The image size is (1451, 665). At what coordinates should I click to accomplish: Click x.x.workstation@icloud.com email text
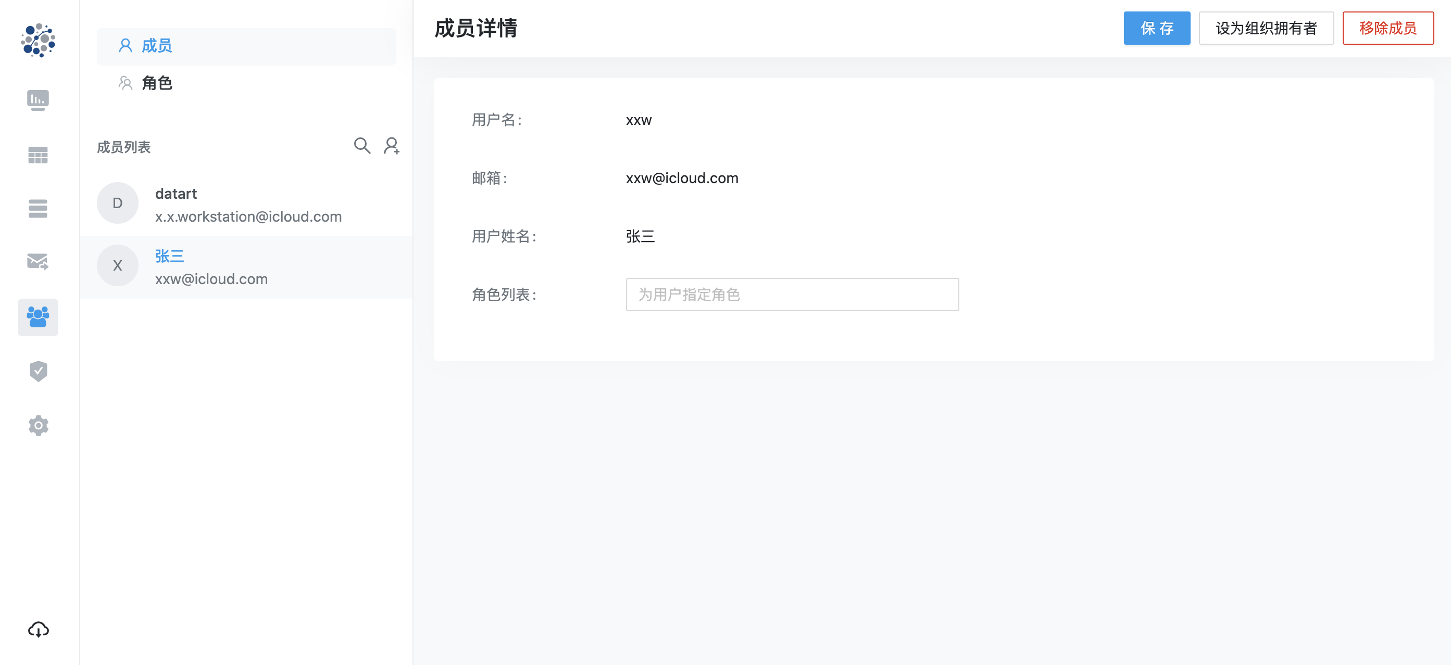(248, 216)
